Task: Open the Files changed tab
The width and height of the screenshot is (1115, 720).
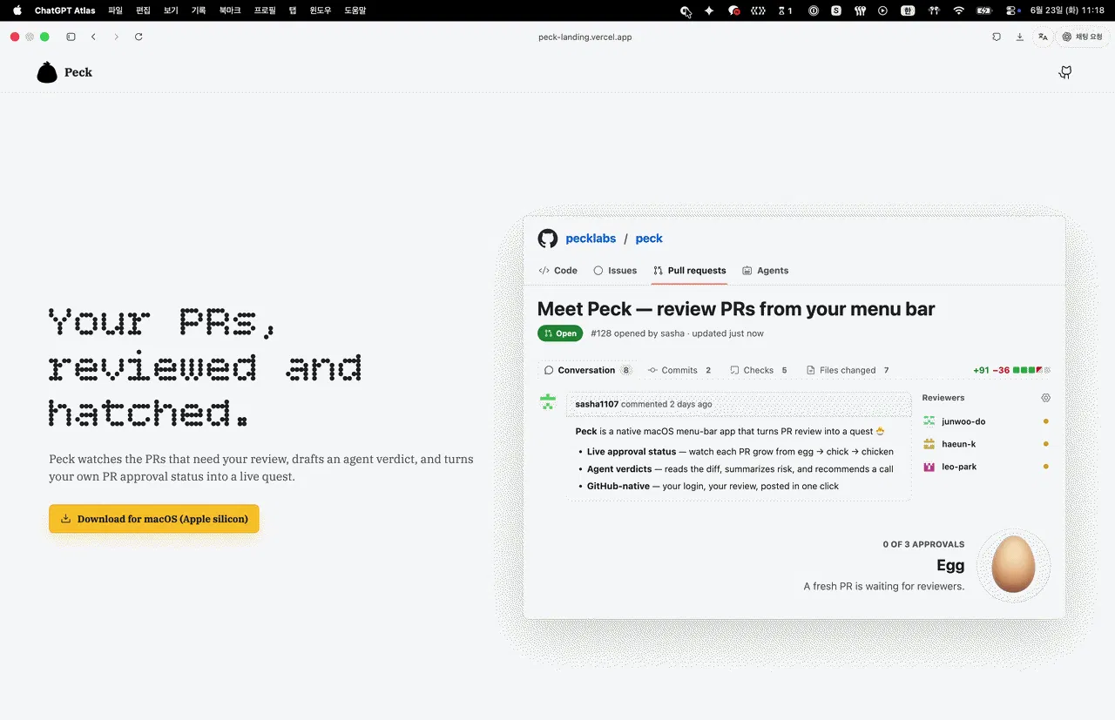Action: click(848, 370)
